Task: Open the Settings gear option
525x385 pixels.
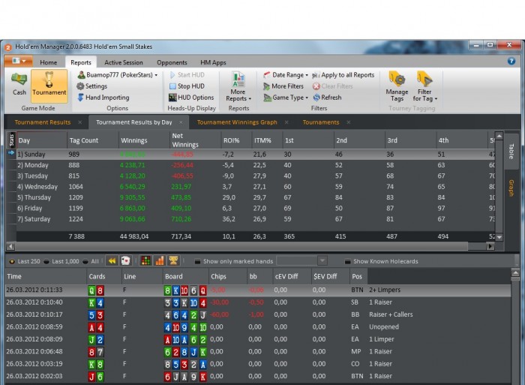Action: 91,86
